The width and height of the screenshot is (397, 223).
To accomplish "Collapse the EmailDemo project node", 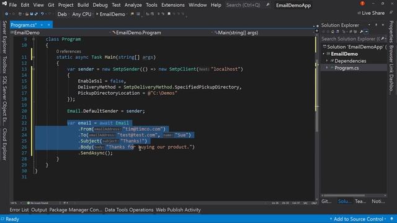I will [324, 54].
